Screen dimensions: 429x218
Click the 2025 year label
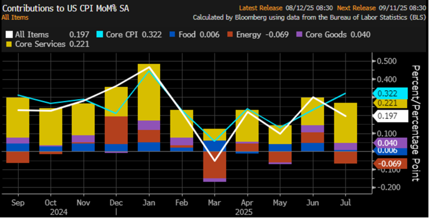click(x=244, y=212)
